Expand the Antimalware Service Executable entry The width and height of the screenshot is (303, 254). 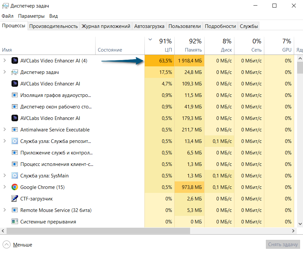(x=5, y=130)
